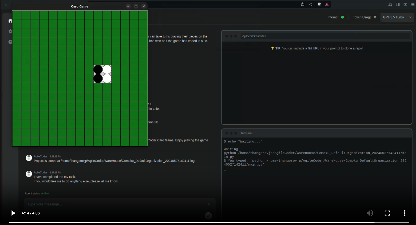Viewport: 416px width, 225px height.
Task: Click AgileCoder avatar beside project stored message
Action: pos(29,158)
